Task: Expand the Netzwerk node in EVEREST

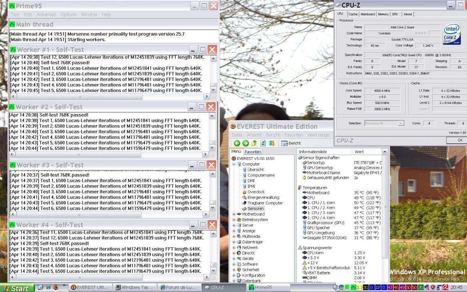Action: click(x=234, y=247)
